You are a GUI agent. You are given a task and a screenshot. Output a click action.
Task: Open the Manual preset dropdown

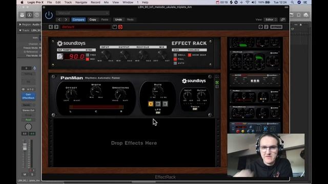(x=83, y=13)
